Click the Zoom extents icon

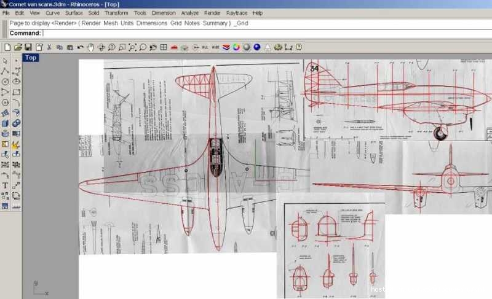[x=132, y=47]
